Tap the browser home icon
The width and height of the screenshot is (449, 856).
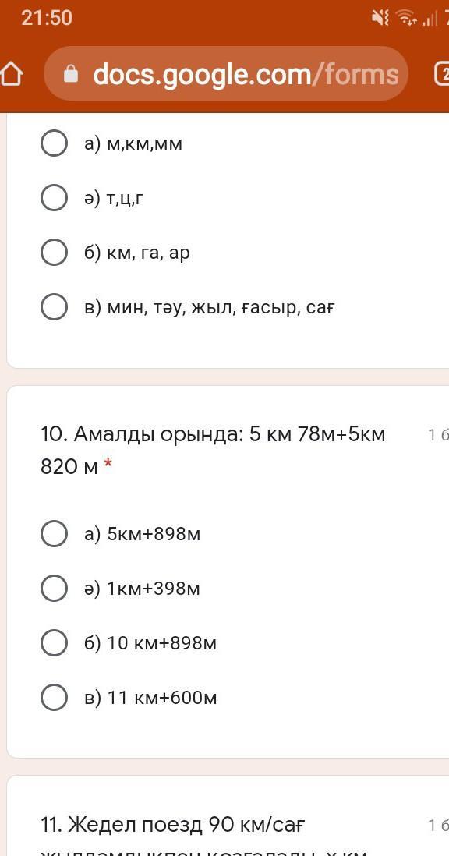11,74
